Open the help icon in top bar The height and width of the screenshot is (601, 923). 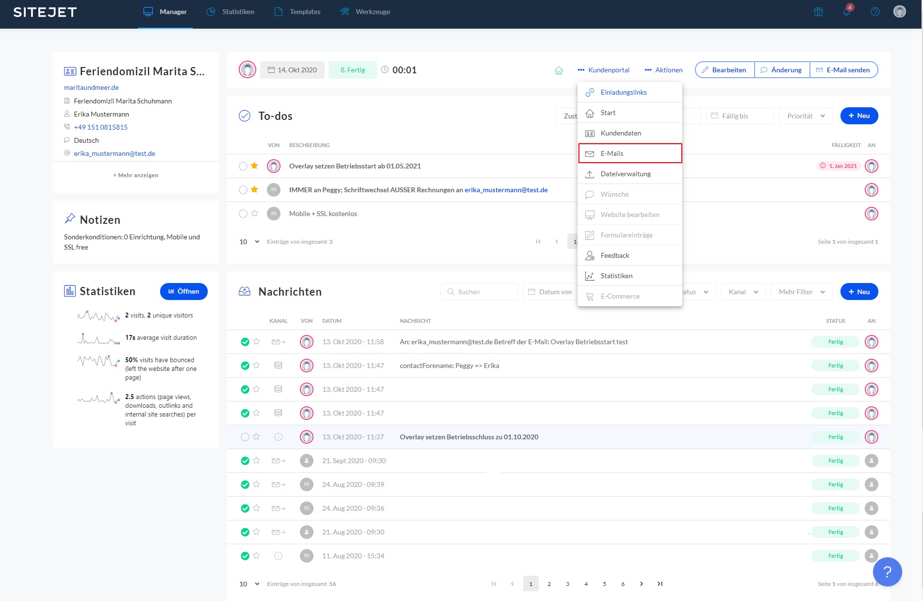pos(875,12)
